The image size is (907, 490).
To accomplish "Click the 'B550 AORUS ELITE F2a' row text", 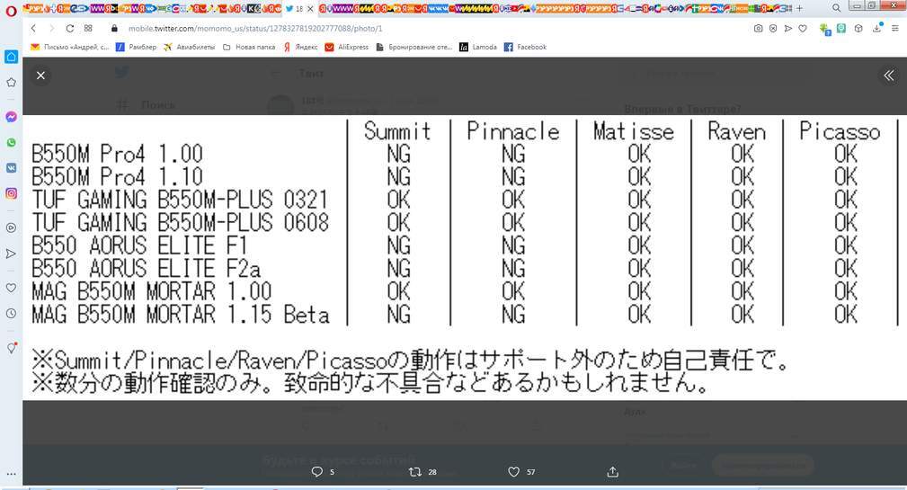I will (146, 269).
